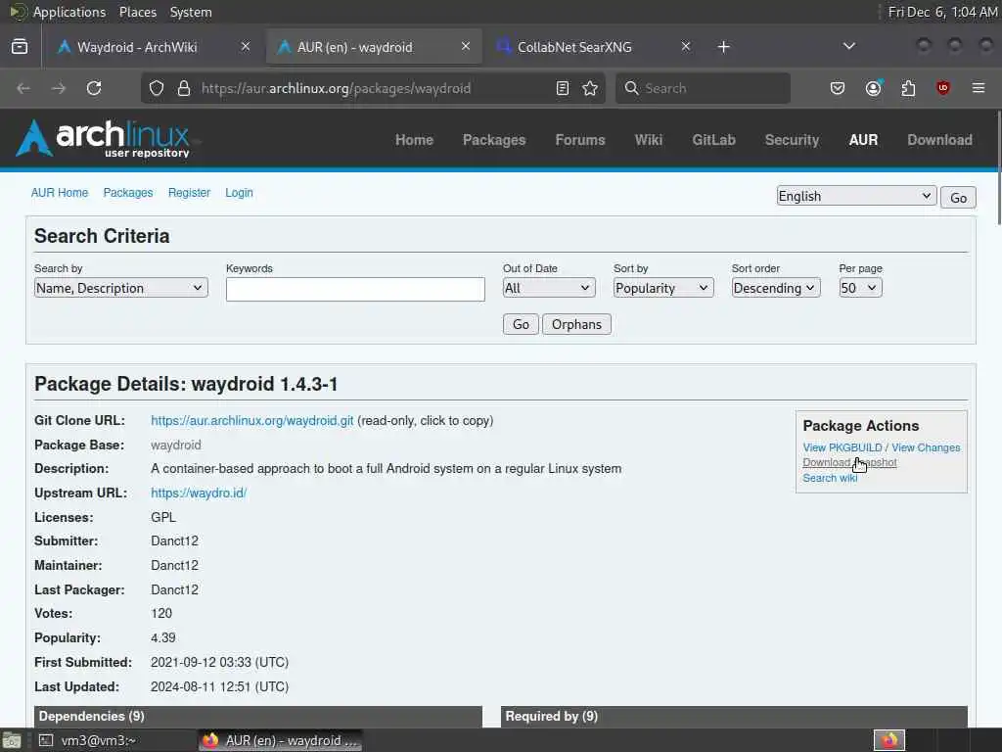This screenshot has height=752, width=1002.
Task: Open the Search by dropdown
Action: click(120, 289)
